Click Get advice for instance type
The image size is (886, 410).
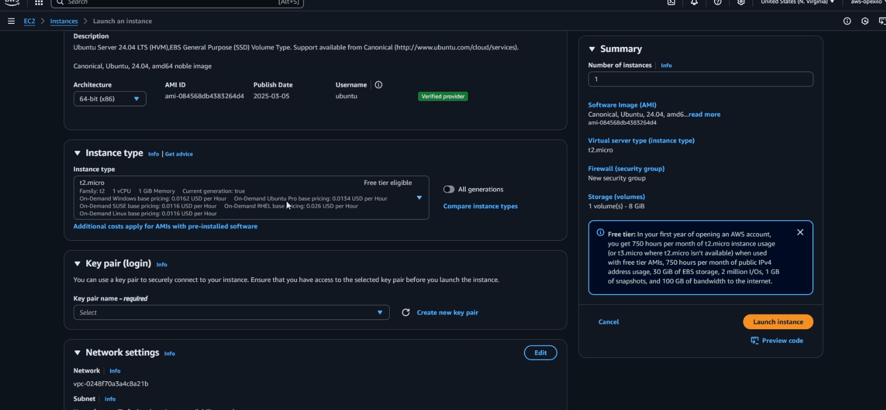(x=179, y=154)
